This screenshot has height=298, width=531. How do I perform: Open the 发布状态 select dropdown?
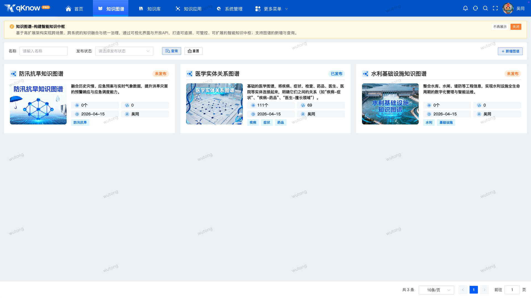click(x=124, y=51)
